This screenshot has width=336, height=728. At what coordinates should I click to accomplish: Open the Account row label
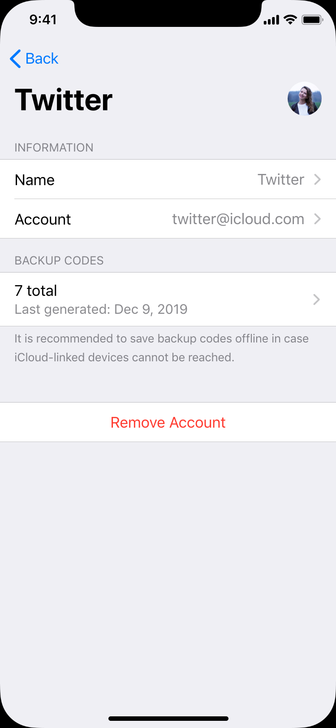(43, 219)
